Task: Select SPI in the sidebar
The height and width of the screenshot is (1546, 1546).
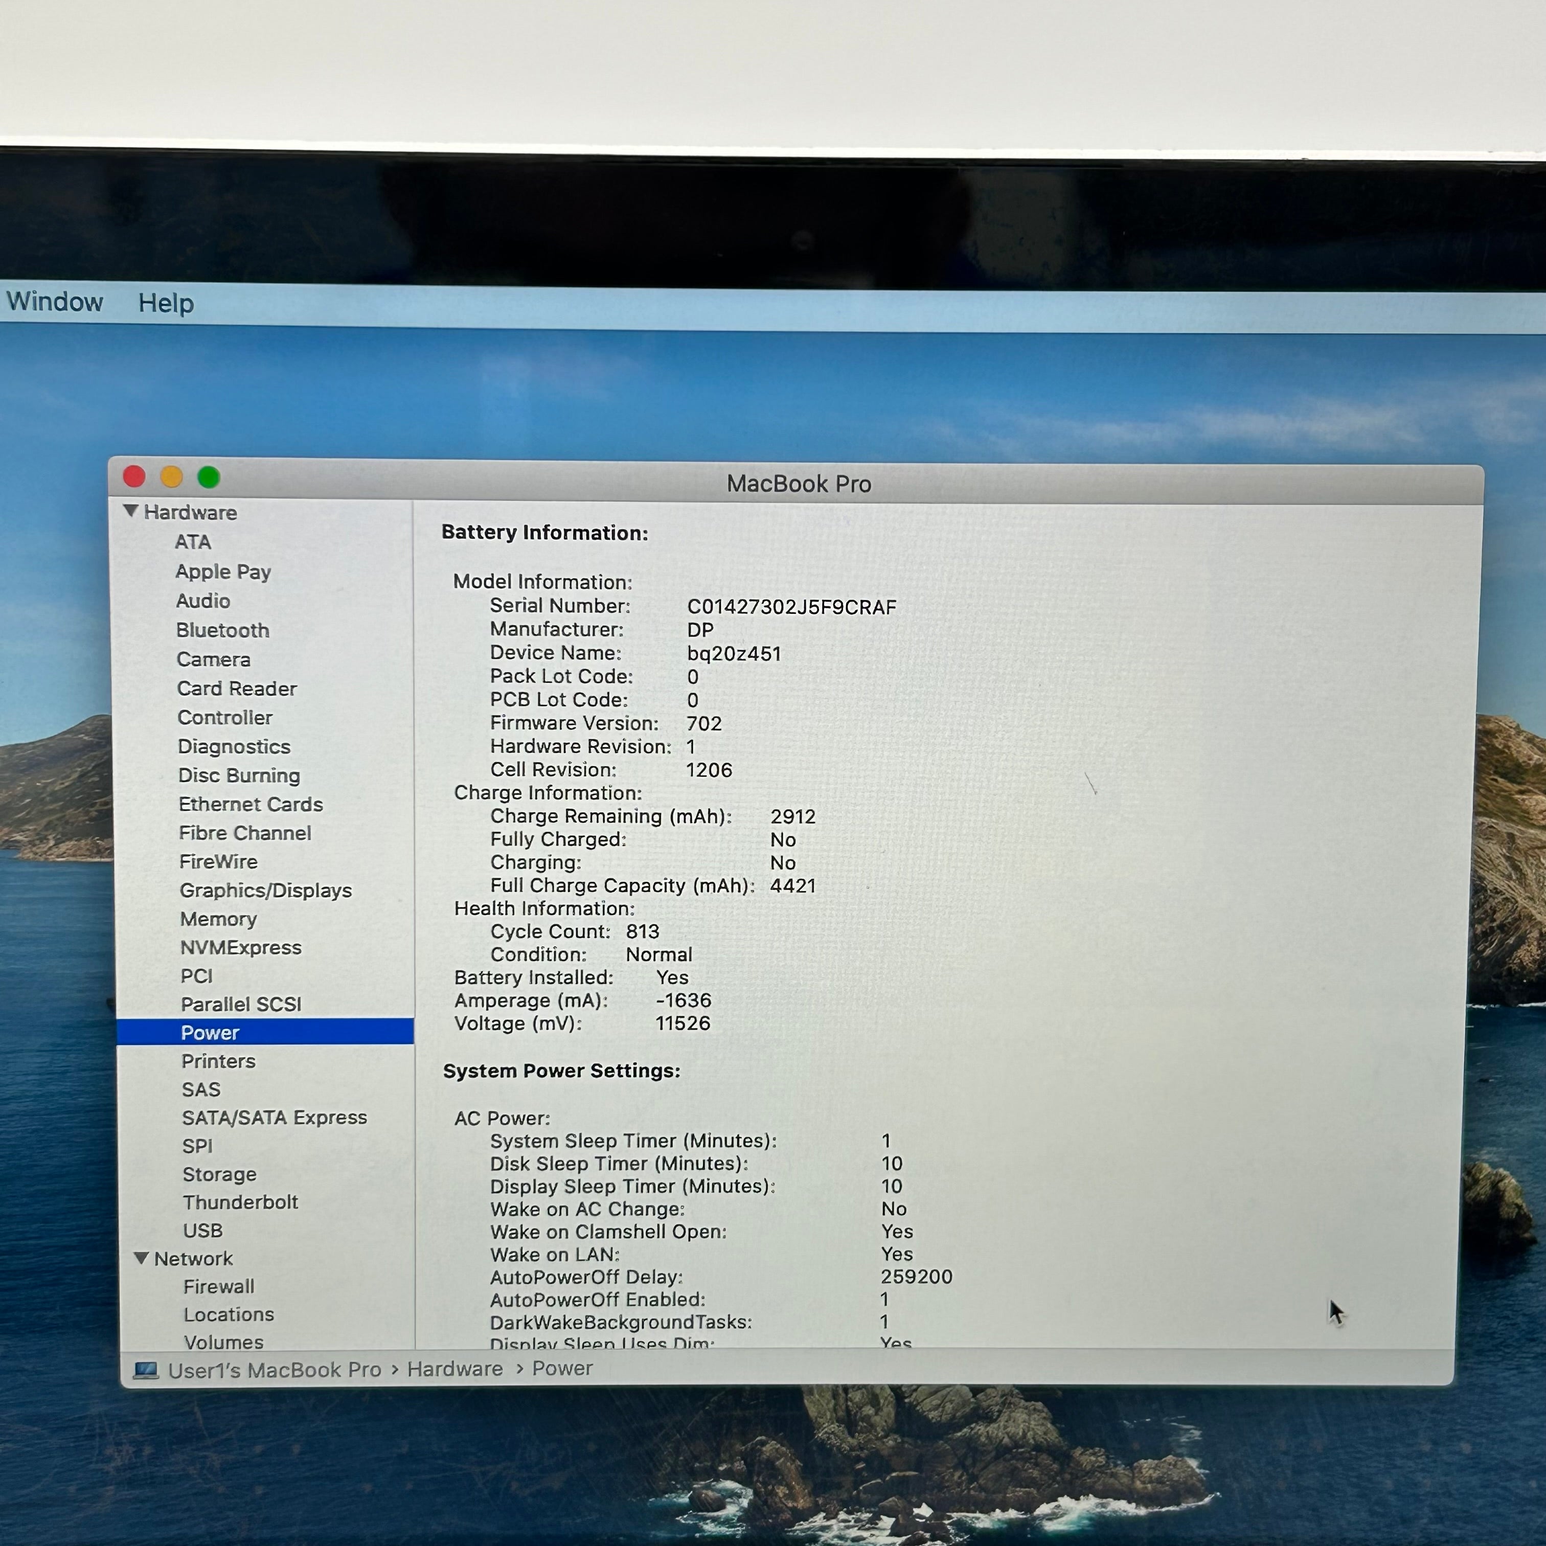Action: click(198, 1146)
